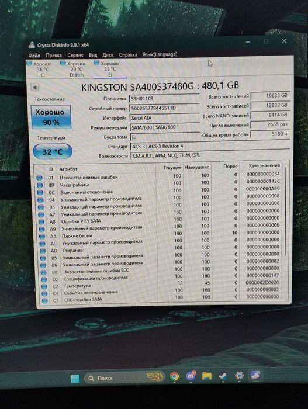Open Discord from the taskbar
308x409 pixels.
click(x=191, y=376)
